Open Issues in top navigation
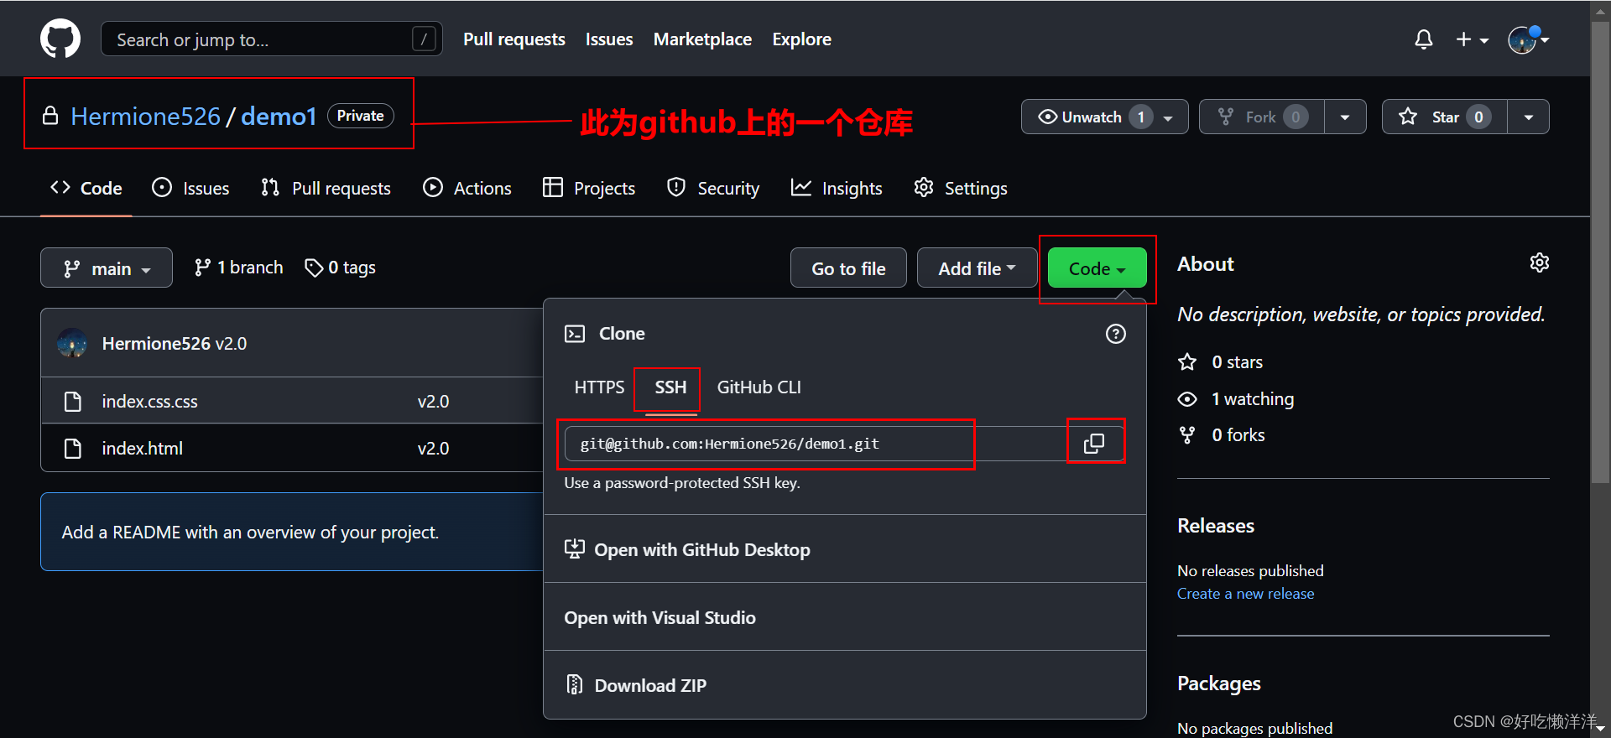1611x738 pixels. [x=609, y=39]
